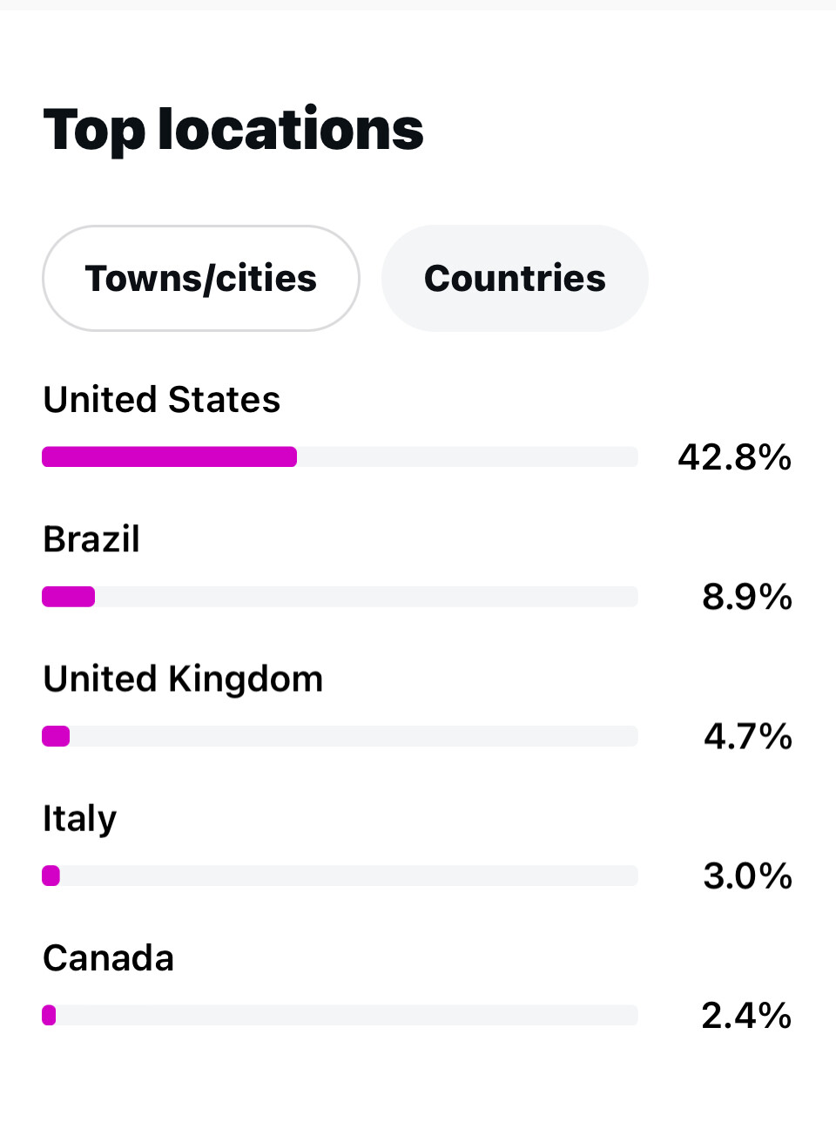Image resolution: width=836 pixels, height=1136 pixels.
Task: Click the empty gray part of Brazil bar
Action: [366, 597]
